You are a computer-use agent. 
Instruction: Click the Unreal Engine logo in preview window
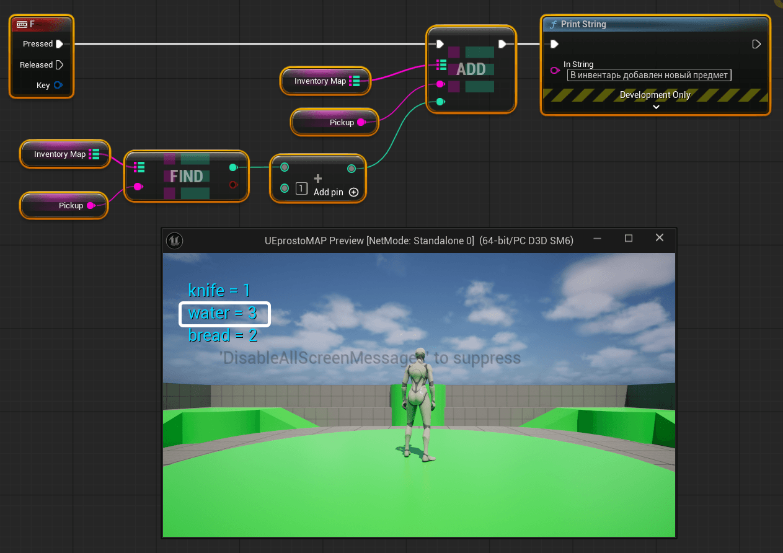click(x=175, y=239)
